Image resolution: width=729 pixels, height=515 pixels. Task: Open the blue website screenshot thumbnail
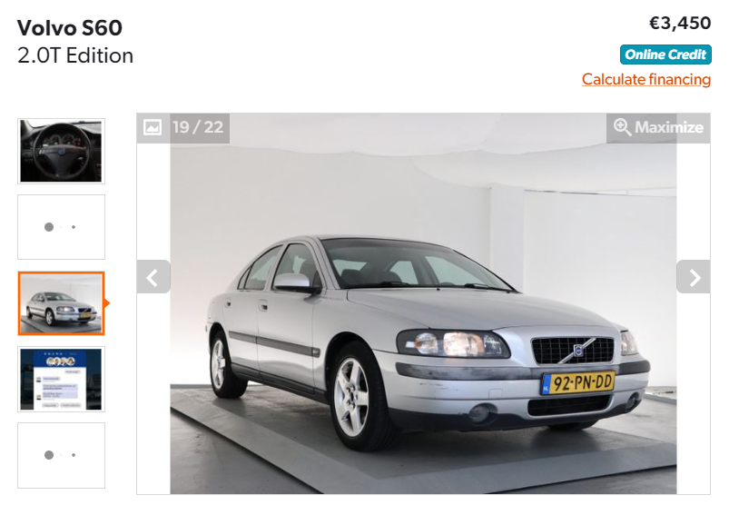coord(61,379)
